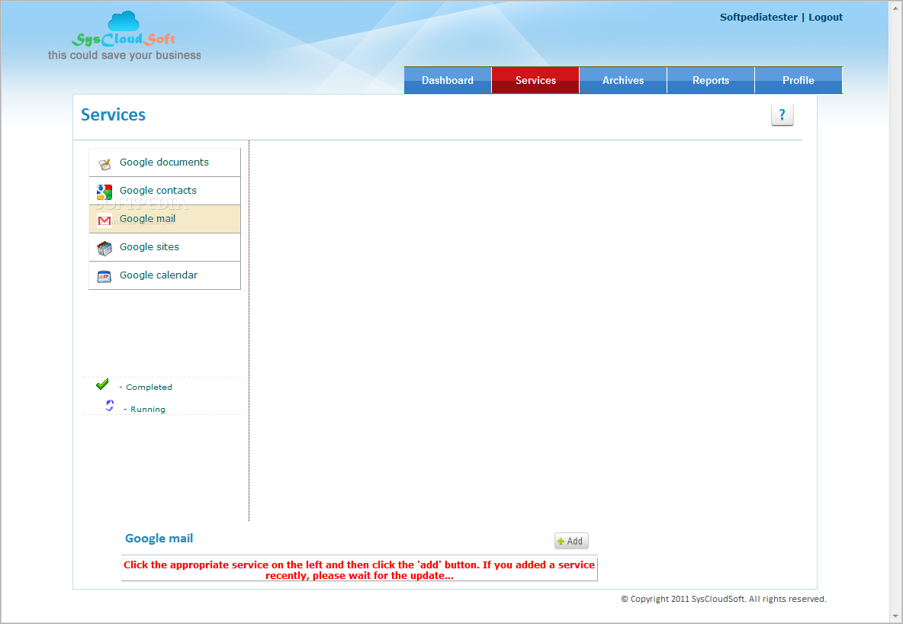Click the '- Running' legend text
The width and height of the screenshot is (903, 624).
[144, 409]
